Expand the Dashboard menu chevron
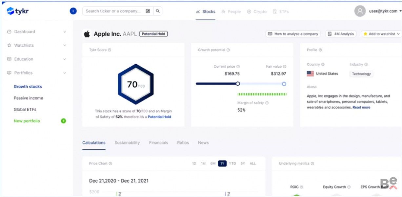This screenshot has width=402, height=197. (65, 32)
